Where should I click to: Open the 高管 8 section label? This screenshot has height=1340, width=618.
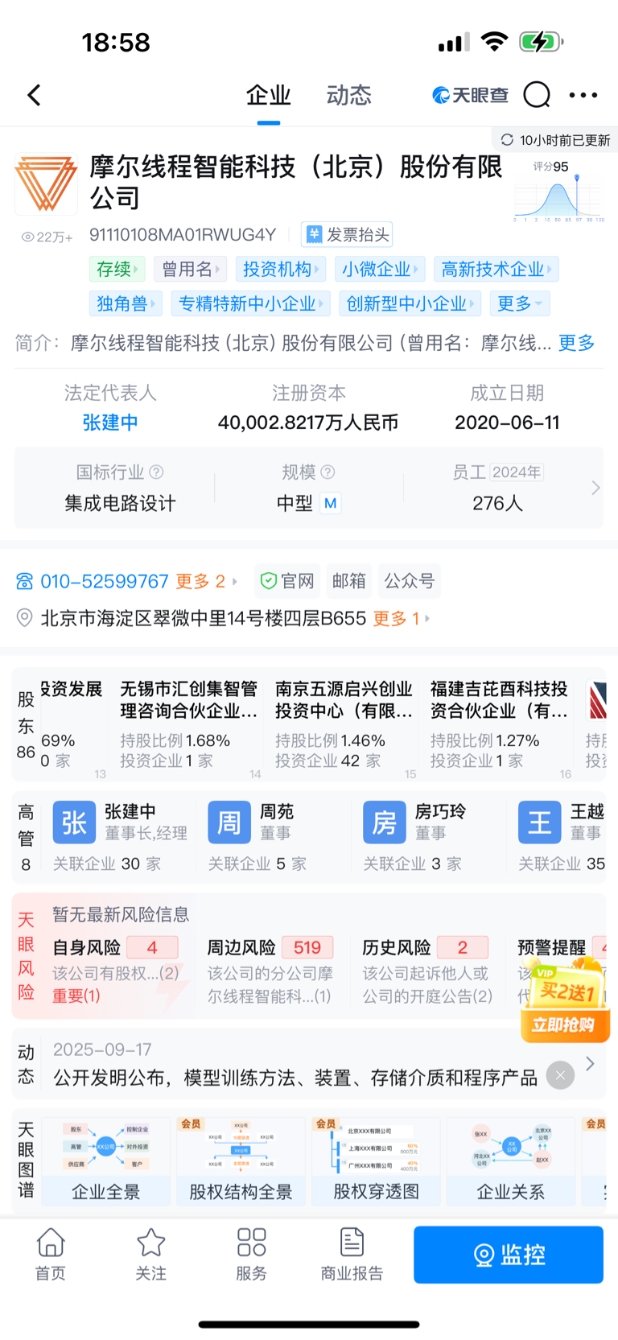click(26, 838)
